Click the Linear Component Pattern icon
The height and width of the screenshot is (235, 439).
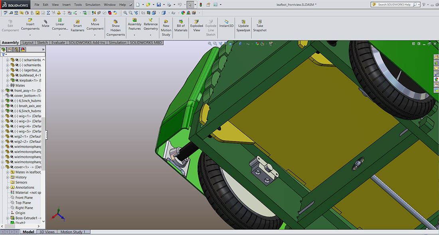(59, 20)
